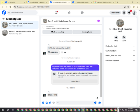Screen dimensions: 140x112
Task: Click the Find friends button
Action: coord(115,13)
